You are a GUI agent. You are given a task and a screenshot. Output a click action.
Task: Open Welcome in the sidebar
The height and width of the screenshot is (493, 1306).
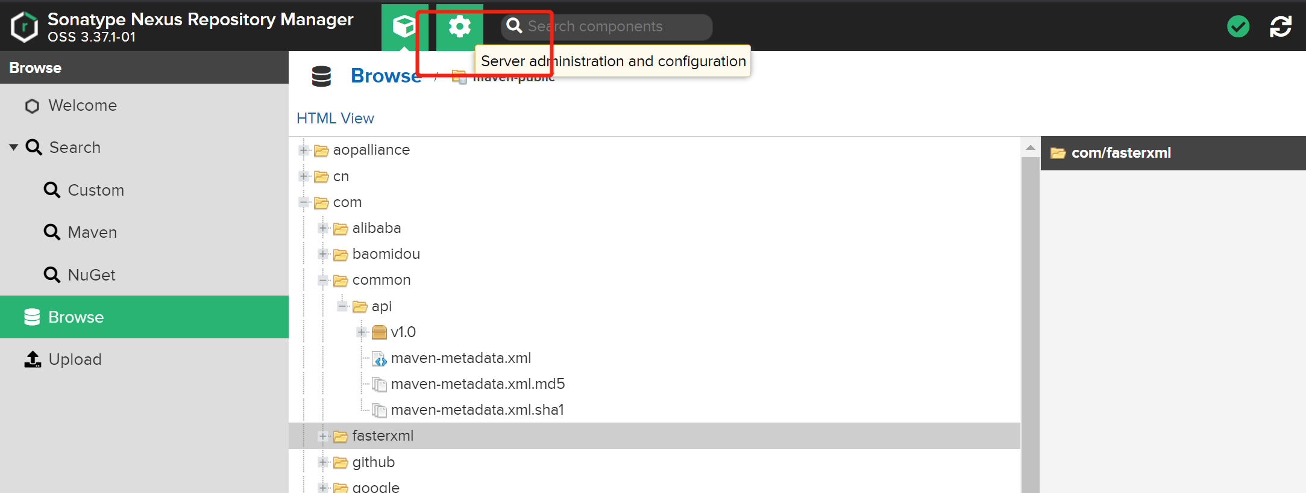point(145,105)
